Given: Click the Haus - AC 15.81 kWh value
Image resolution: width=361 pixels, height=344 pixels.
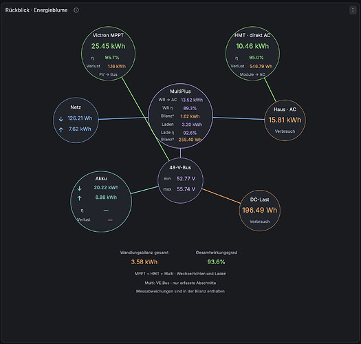Looking at the screenshot, I should click(285, 120).
